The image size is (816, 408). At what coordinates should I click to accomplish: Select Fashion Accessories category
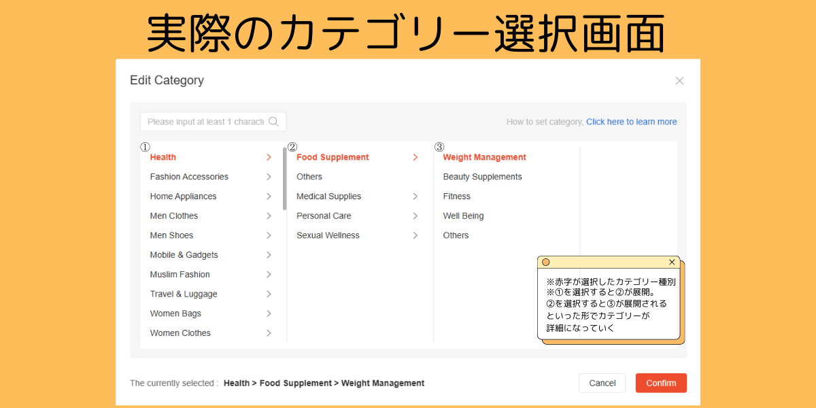189,177
